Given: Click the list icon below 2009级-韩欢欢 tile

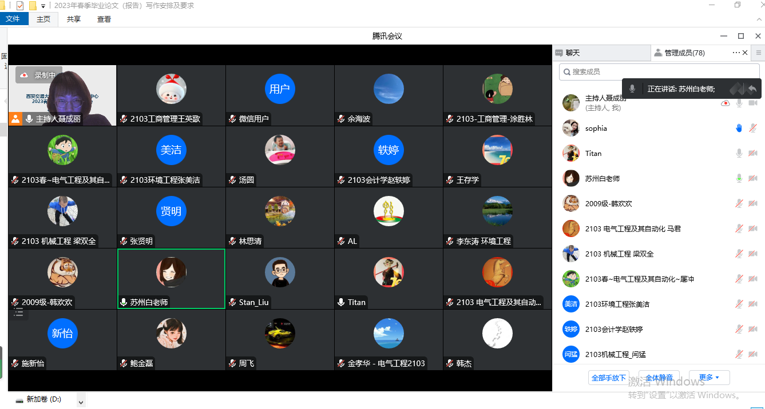Looking at the screenshot, I should pyautogui.click(x=18, y=312).
